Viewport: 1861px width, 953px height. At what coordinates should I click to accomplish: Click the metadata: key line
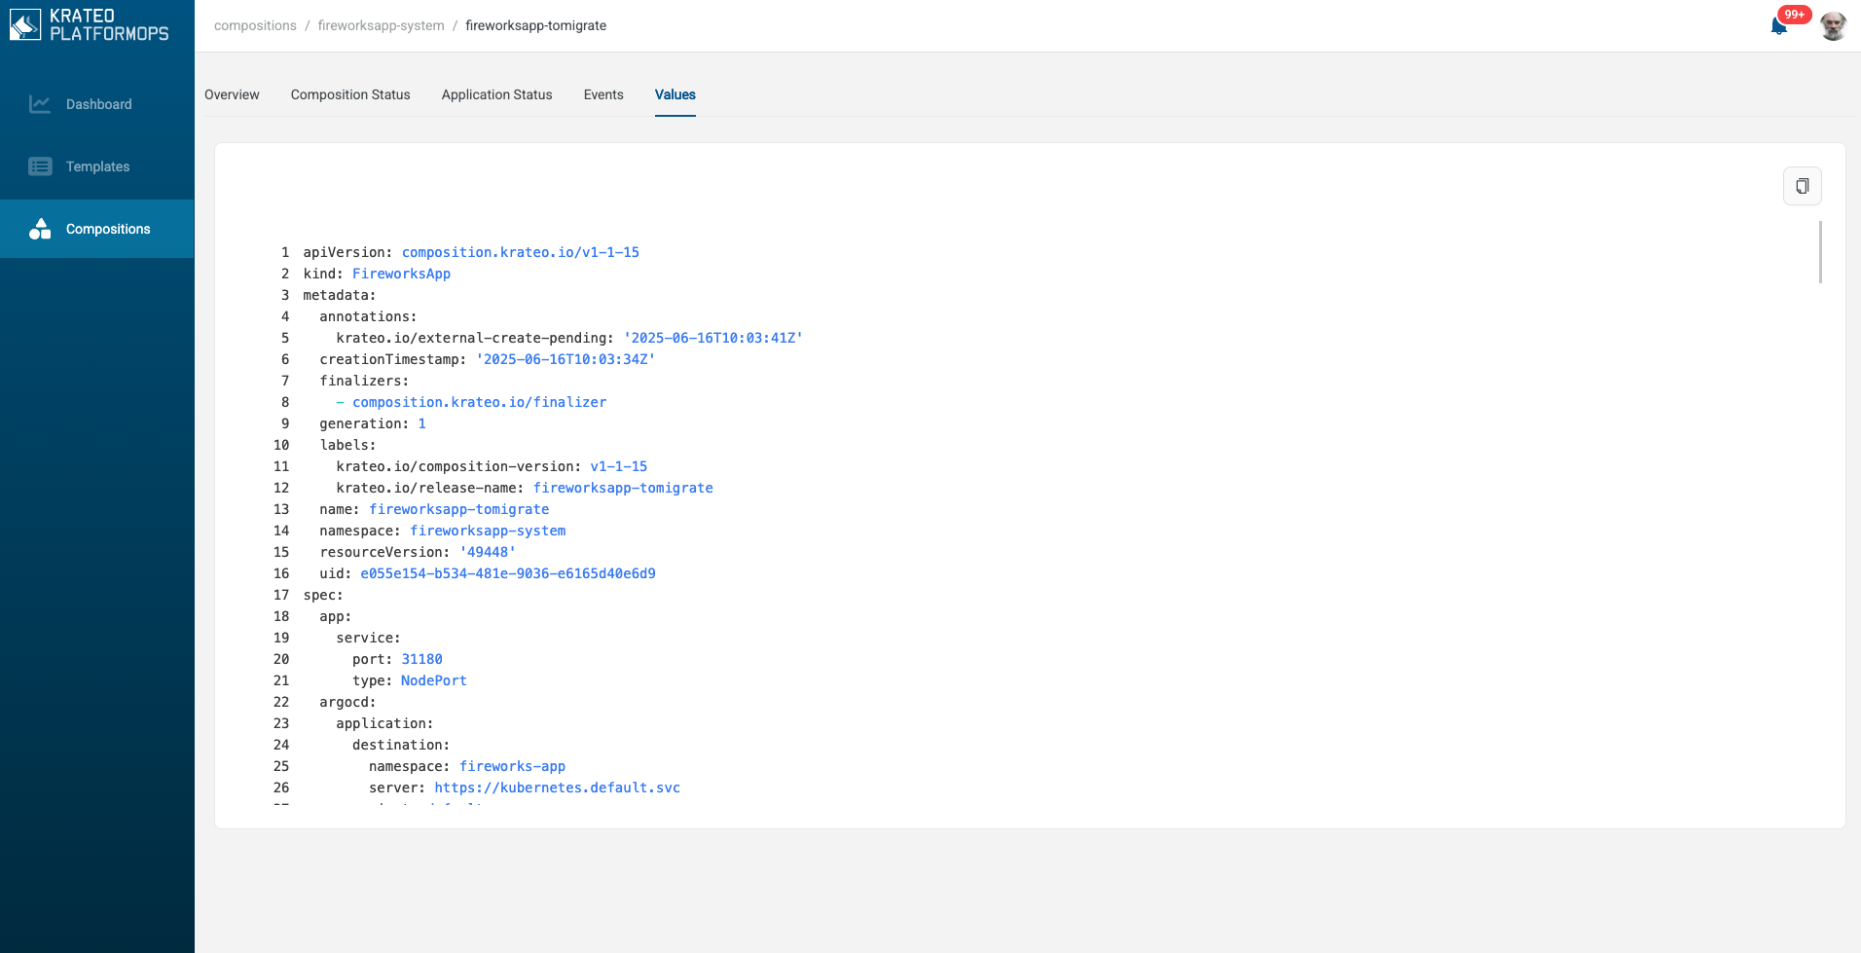(340, 295)
